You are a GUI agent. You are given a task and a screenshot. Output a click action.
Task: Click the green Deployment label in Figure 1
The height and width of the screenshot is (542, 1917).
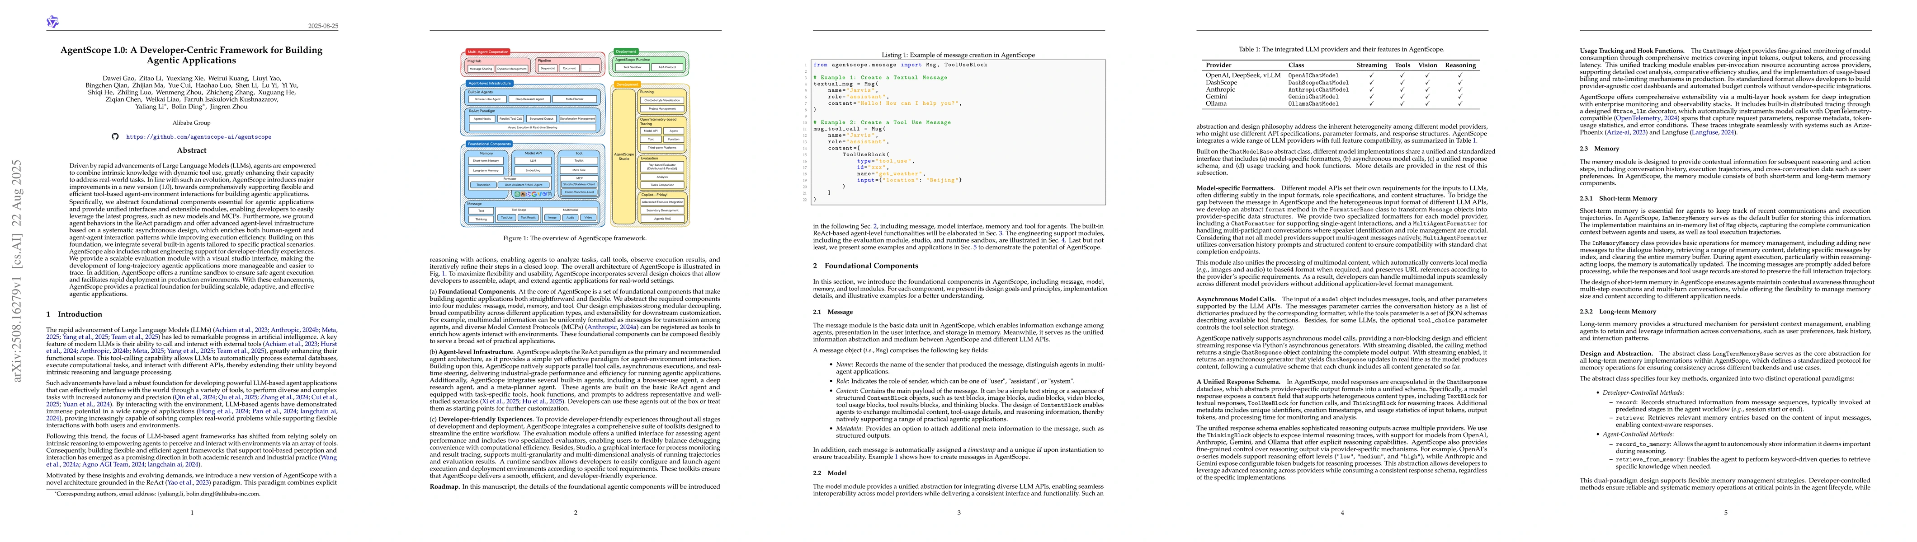(x=626, y=52)
